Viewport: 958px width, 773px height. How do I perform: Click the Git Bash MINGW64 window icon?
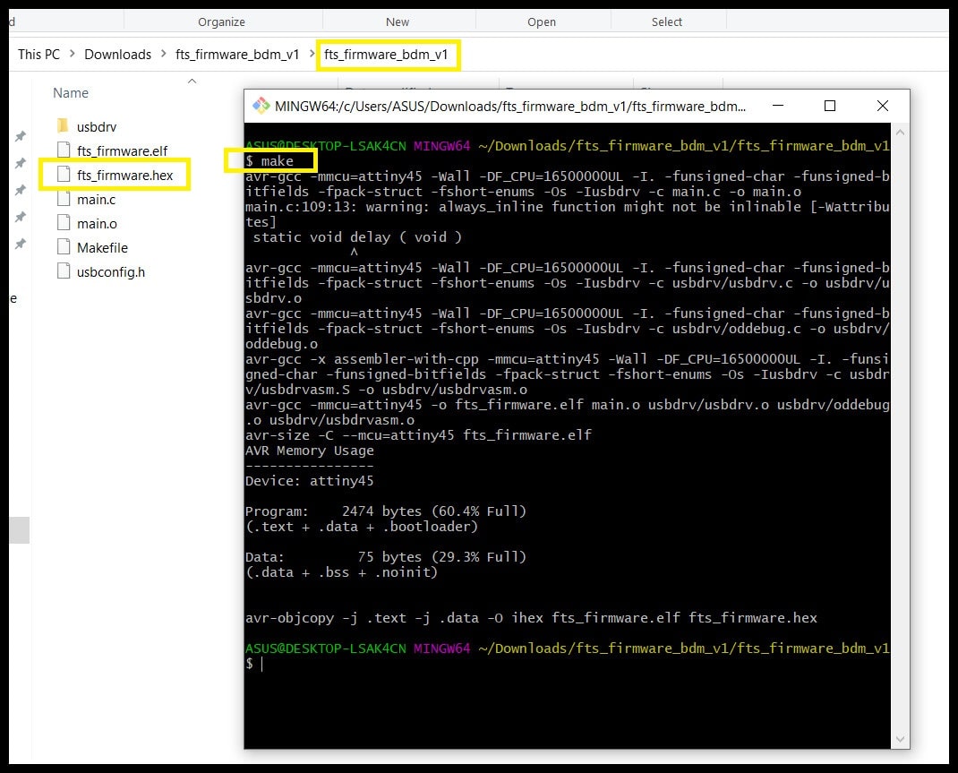coord(261,107)
